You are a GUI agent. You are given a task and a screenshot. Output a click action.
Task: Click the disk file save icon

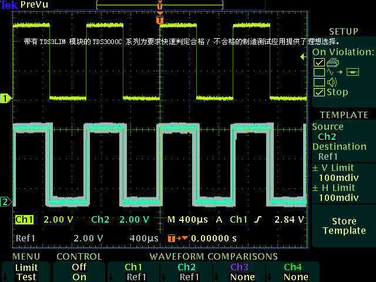352,72
